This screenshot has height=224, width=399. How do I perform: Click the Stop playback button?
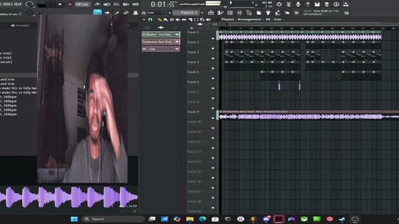click(x=60, y=4)
